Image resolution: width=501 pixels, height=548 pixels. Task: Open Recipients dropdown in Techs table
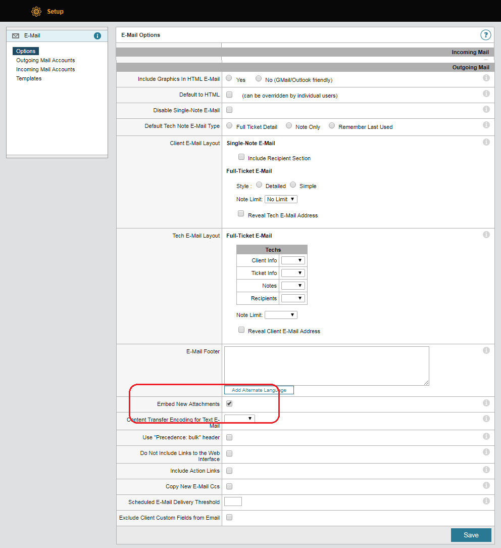click(x=293, y=298)
